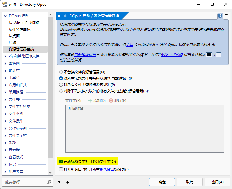Expand the 文件夹树 category
This screenshot has width=232, height=189.
pyautogui.click(x=5, y=114)
